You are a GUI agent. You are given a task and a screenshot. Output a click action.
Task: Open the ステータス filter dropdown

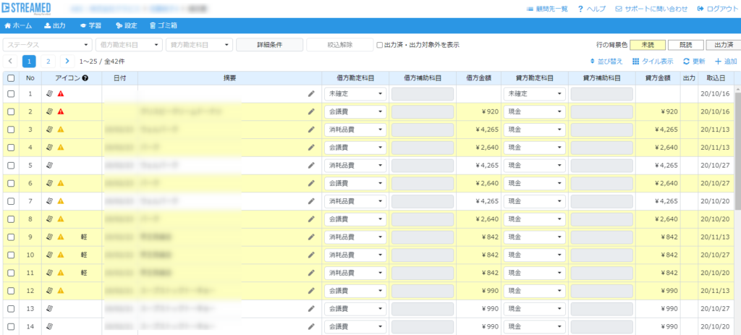click(x=47, y=45)
